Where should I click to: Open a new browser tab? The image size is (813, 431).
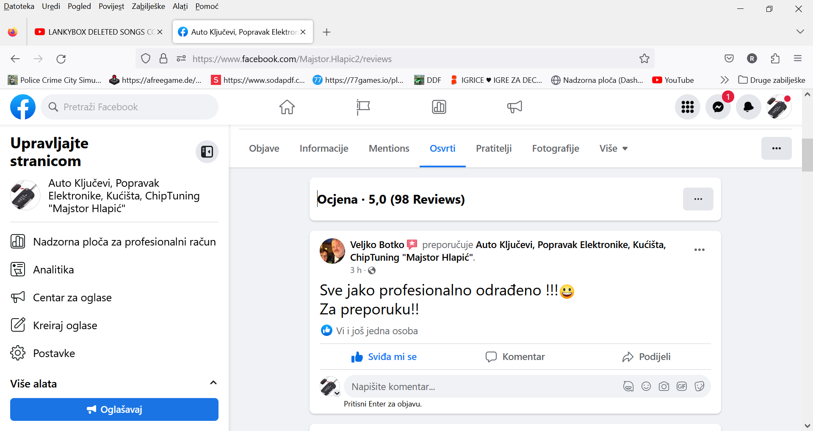pos(326,32)
